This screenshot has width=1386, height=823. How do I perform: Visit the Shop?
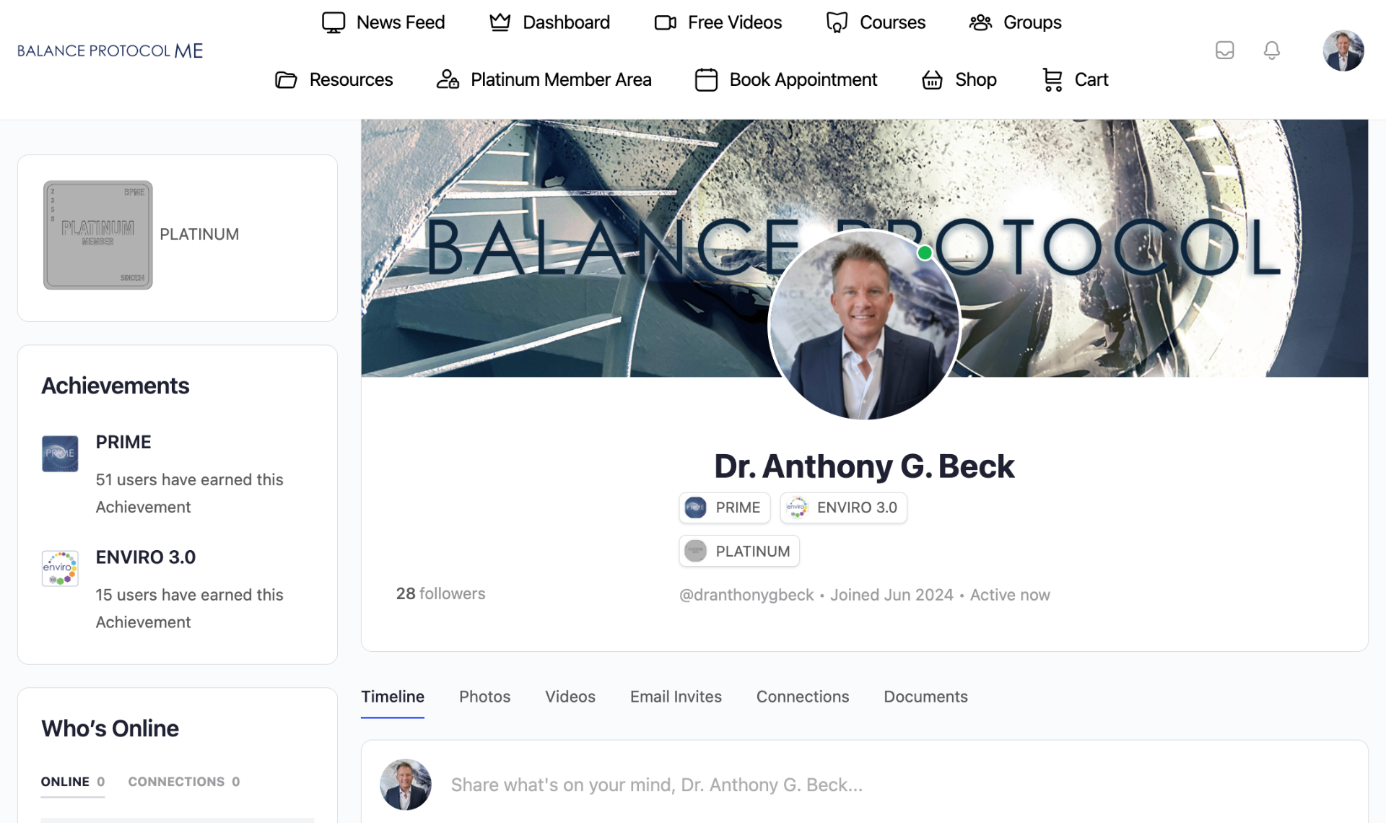tap(959, 79)
